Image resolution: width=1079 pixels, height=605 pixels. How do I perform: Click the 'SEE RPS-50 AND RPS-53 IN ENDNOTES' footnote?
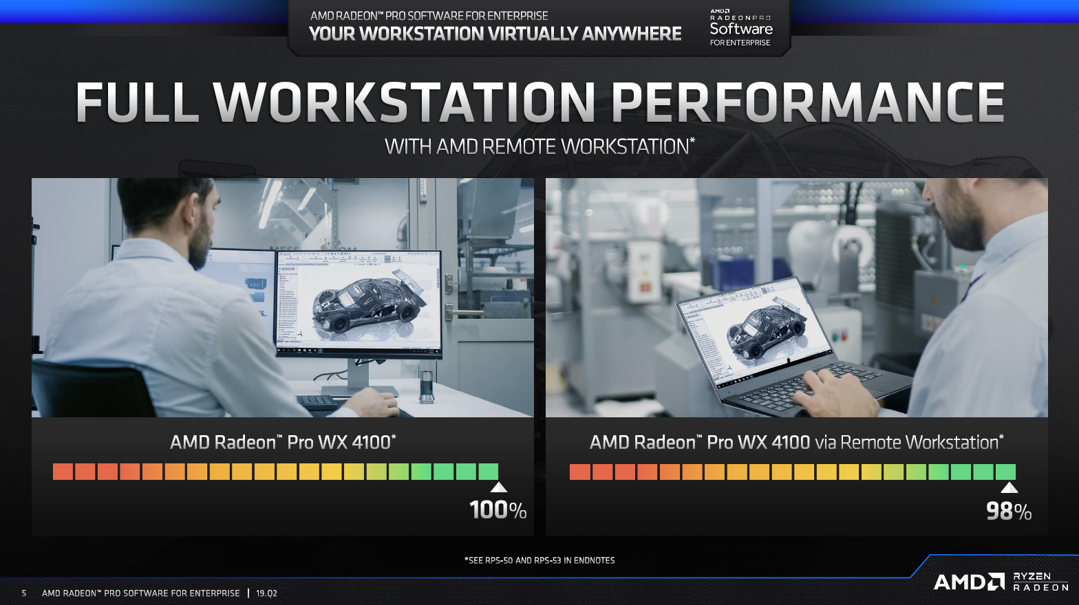tap(539, 560)
